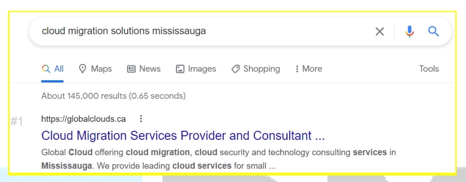Expand the More search categories menu
466x182 pixels.
coord(309,69)
